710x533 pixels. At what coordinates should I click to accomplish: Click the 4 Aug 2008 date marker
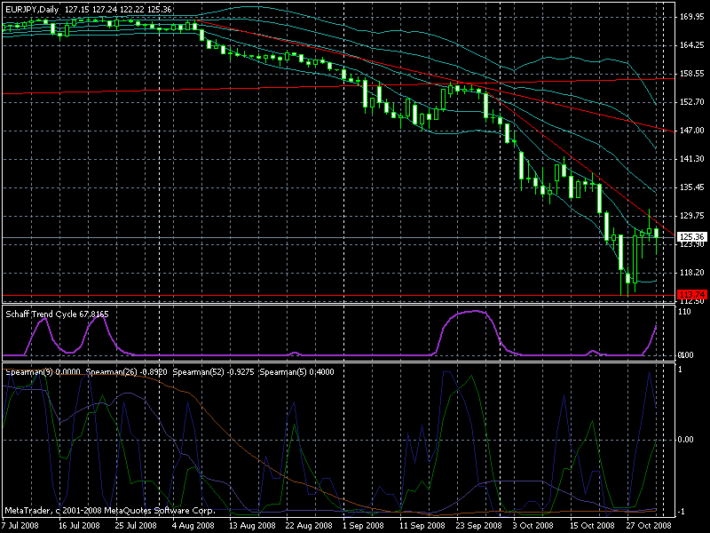pyautogui.click(x=193, y=526)
